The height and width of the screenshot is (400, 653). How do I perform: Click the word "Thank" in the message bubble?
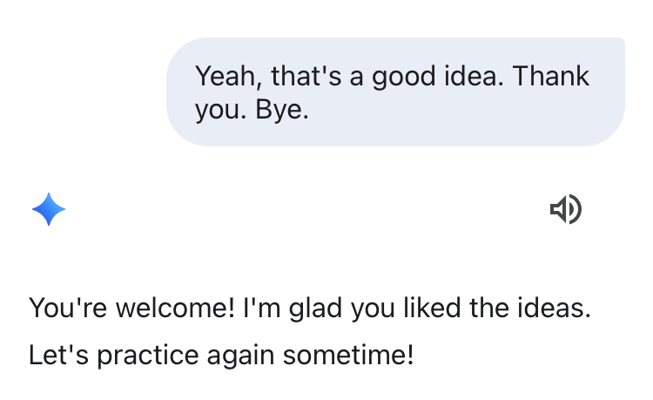click(551, 76)
